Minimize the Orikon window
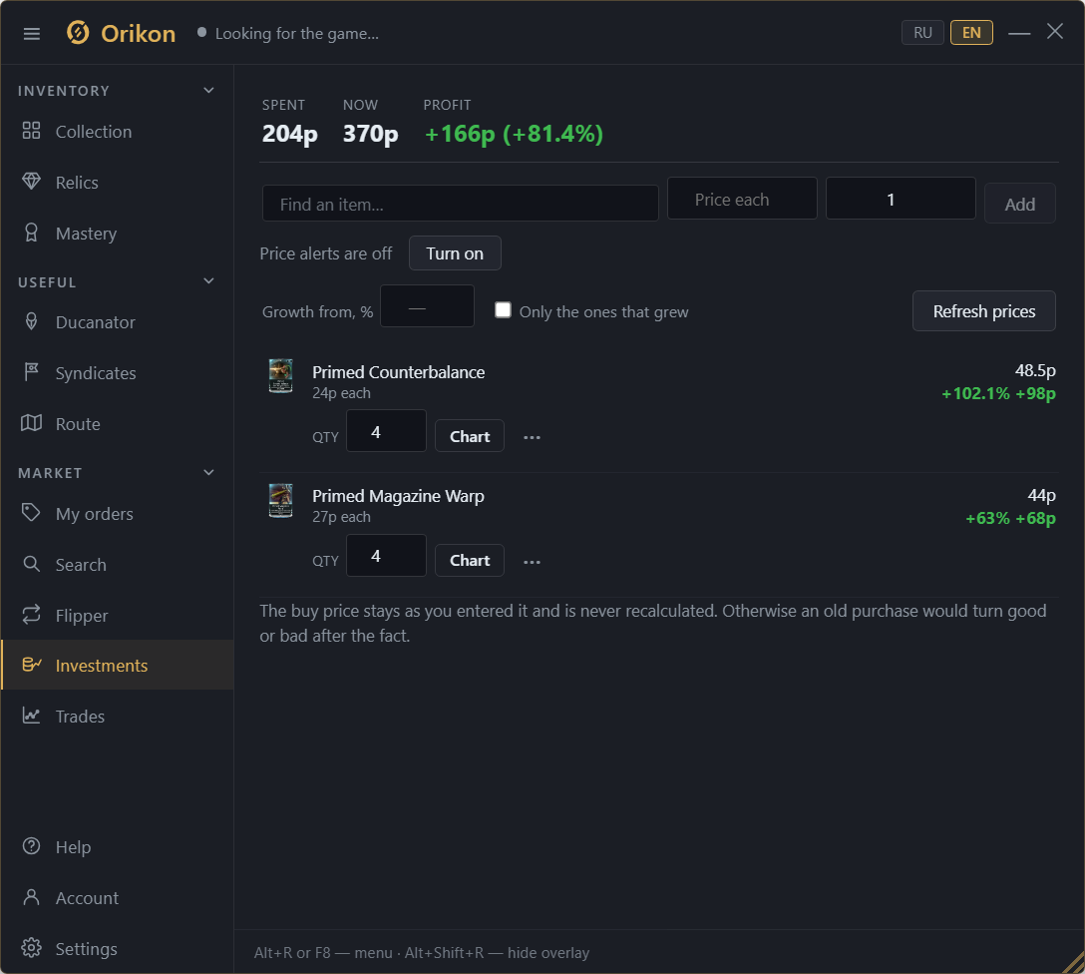This screenshot has height=974, width=1085. click(1019, 33)
